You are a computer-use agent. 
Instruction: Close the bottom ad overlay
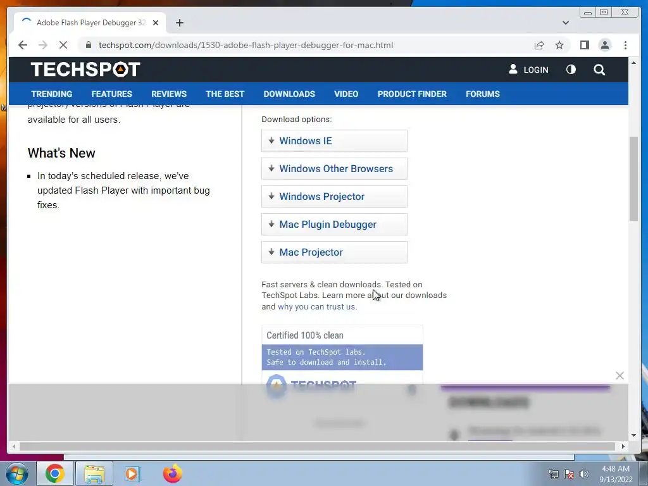[620, 375]
